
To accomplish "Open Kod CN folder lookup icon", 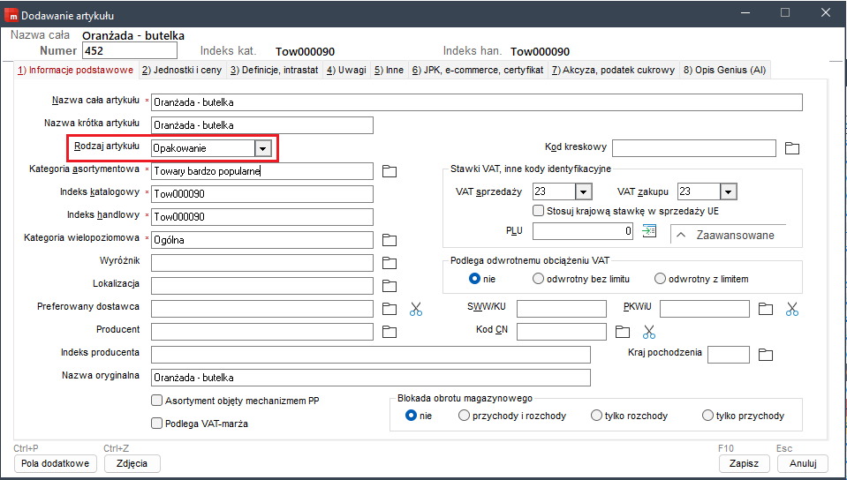I will (x=623, y=332).
